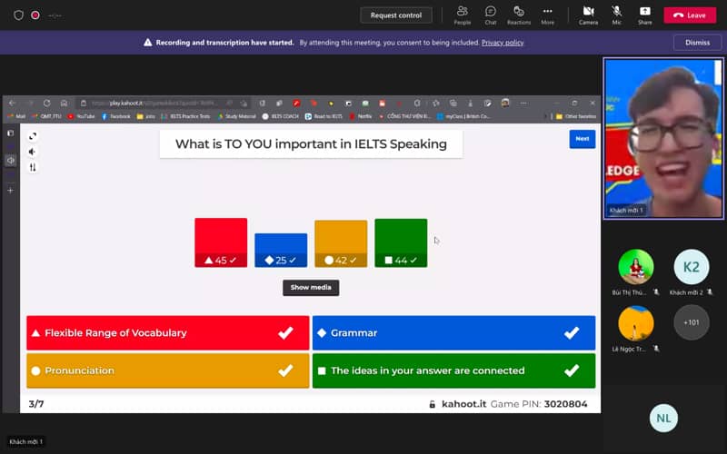Viewport: 727px width, 454px height.
Task: Click the shield icon in the top-left
Action: click(x=18, y=15)
